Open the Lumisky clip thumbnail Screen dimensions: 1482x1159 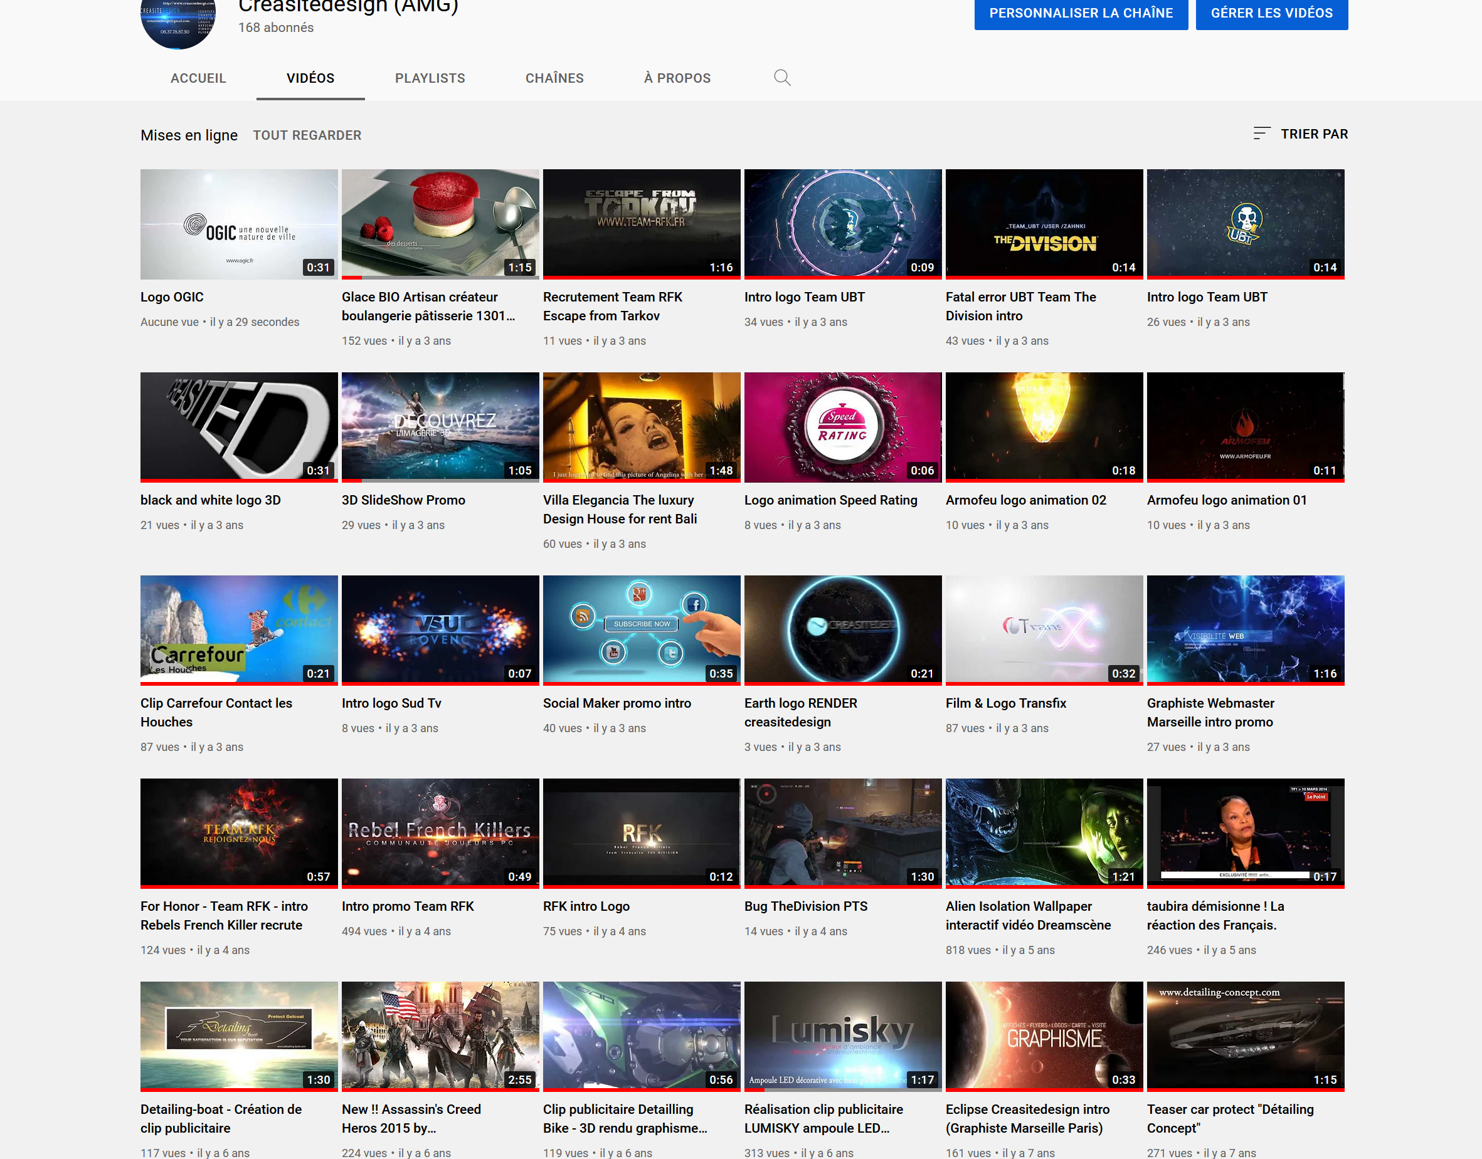842,1036
